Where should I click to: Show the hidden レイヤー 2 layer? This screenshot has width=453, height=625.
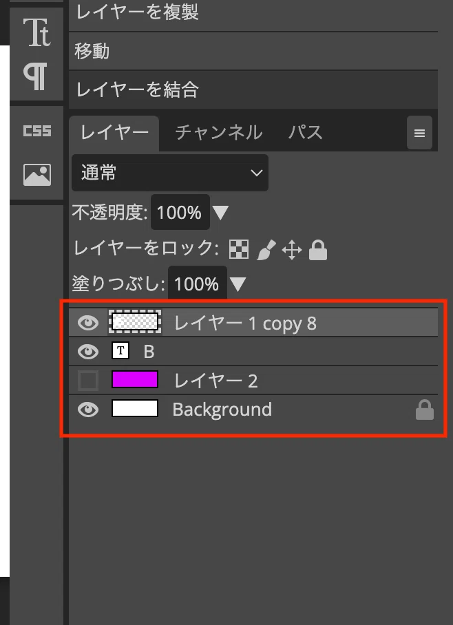(88, 380)
